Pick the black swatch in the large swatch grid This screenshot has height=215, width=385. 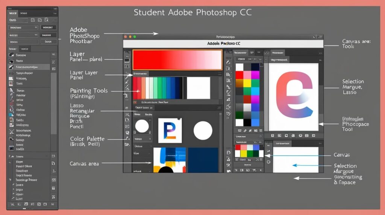point(247,122)
